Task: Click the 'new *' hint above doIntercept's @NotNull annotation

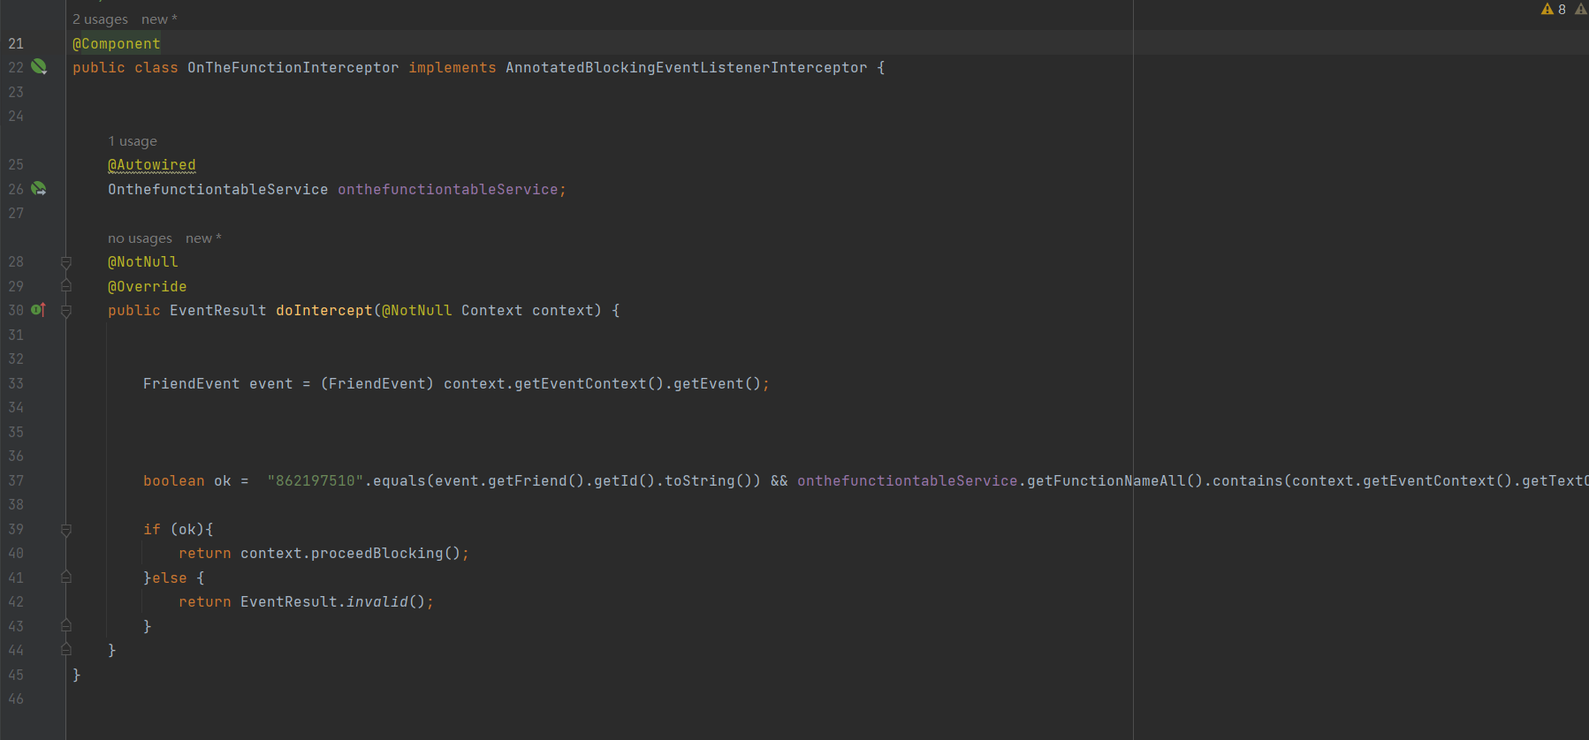Action: (203, 238)
